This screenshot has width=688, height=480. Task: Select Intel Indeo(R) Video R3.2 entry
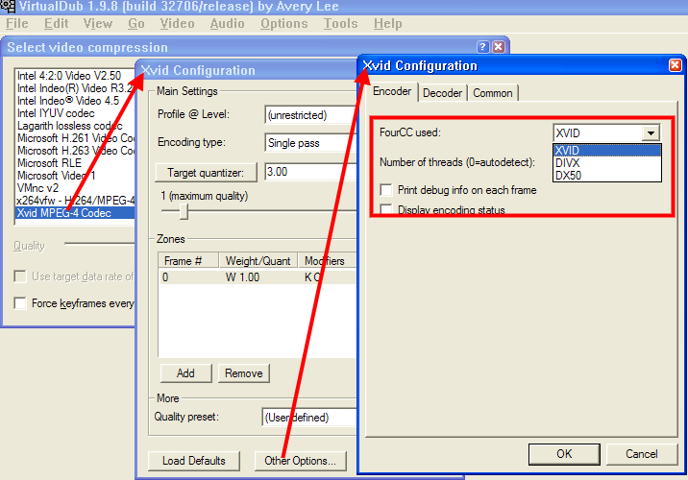tap(75, 88)
